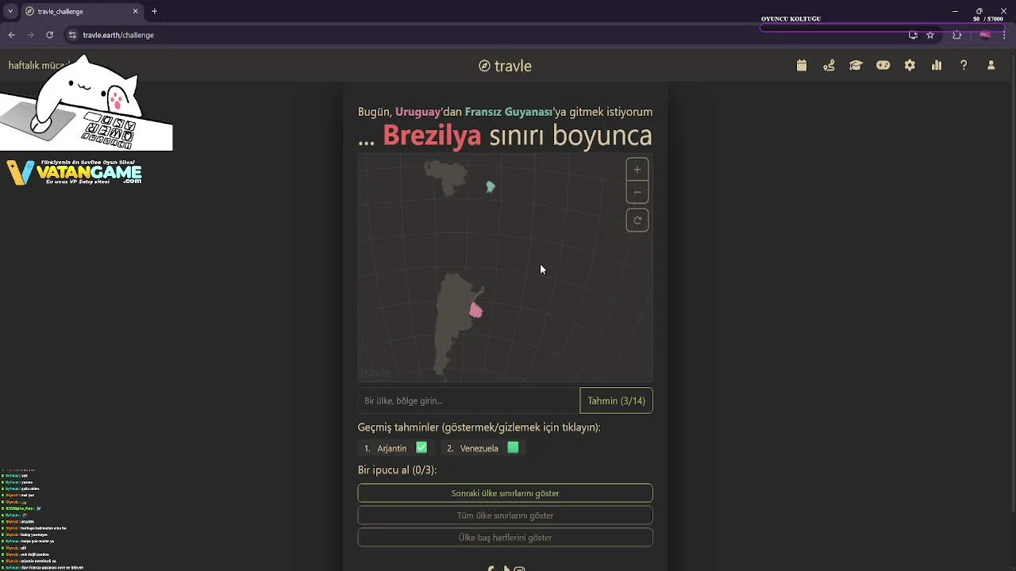This screenshot has width=1016, height=571.
Task: Click the install app icon in address bar
Action: [x=913, y=35]
